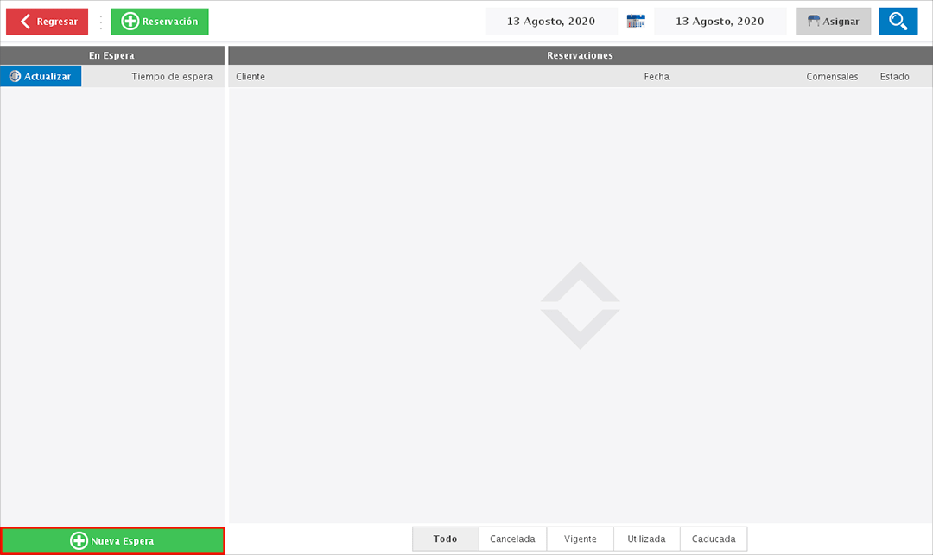
Task: Click the Comensales column header
Action: (x=832, y=76)
